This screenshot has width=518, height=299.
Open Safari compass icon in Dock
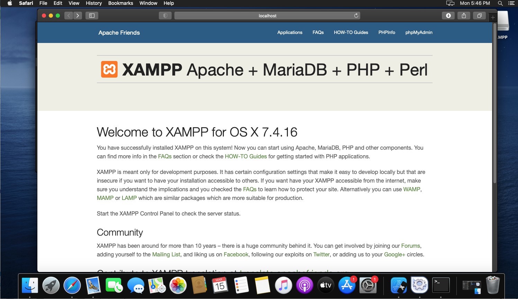[x=72, y=286]
